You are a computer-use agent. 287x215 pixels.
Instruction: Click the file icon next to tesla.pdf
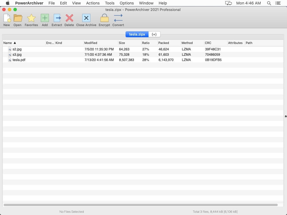[x=10, y=60]
